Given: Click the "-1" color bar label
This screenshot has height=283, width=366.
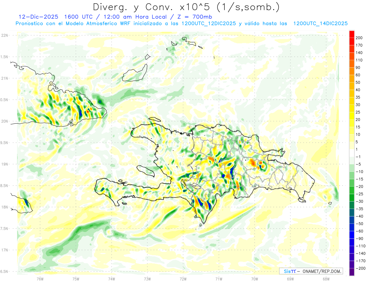Looking at the screenshot, I should click(x=359, y=157).
